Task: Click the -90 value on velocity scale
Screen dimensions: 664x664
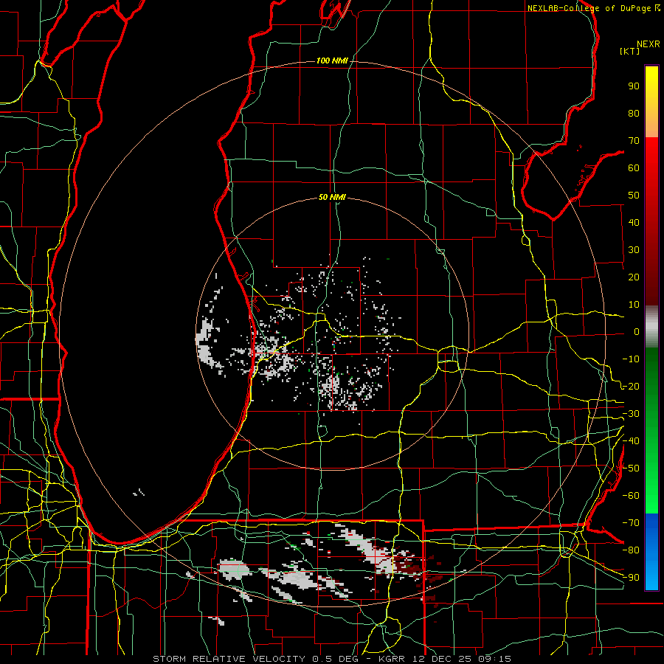Action: [631, 577]
